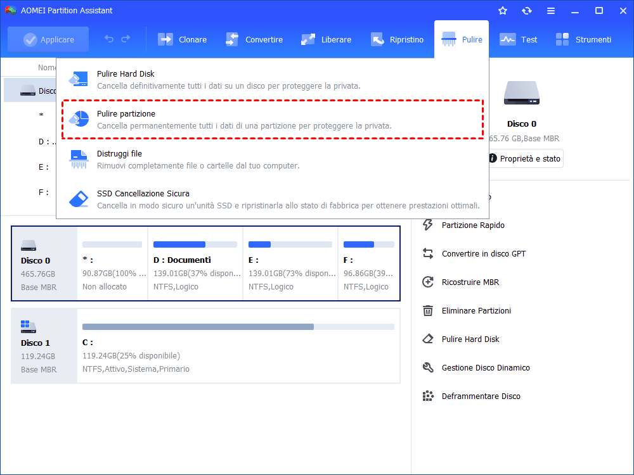Click the large Disco 0 drive icon

pyautogui.click(x=522, y=93)
